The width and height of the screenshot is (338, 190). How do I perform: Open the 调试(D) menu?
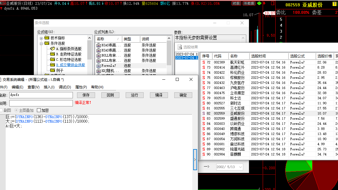point(65,87)
